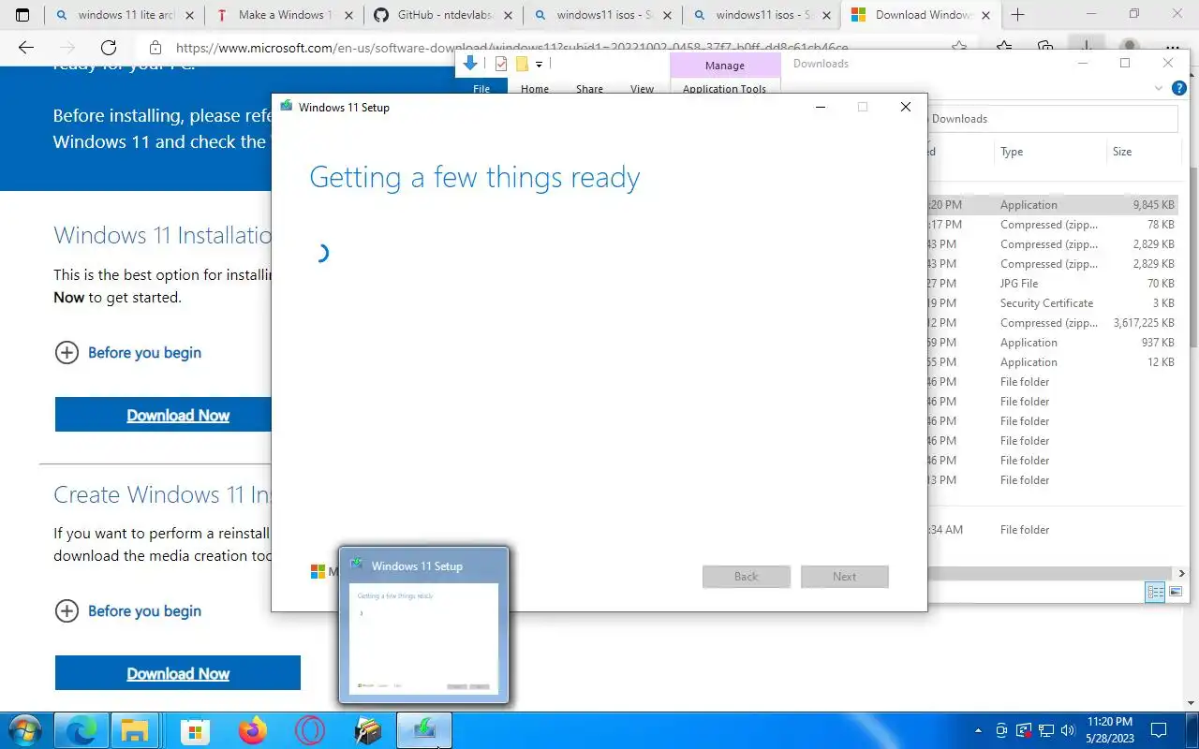Expand the Explorer ribbon chevron

(x=1159, y=88)
